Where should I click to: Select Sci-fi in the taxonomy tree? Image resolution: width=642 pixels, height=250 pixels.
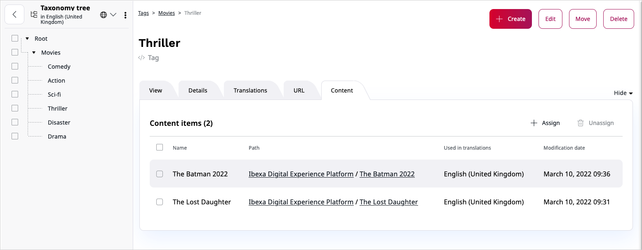[54, 95]
